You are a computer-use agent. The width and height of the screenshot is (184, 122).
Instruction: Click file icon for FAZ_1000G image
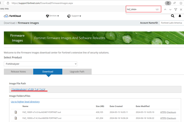[16, 118]
